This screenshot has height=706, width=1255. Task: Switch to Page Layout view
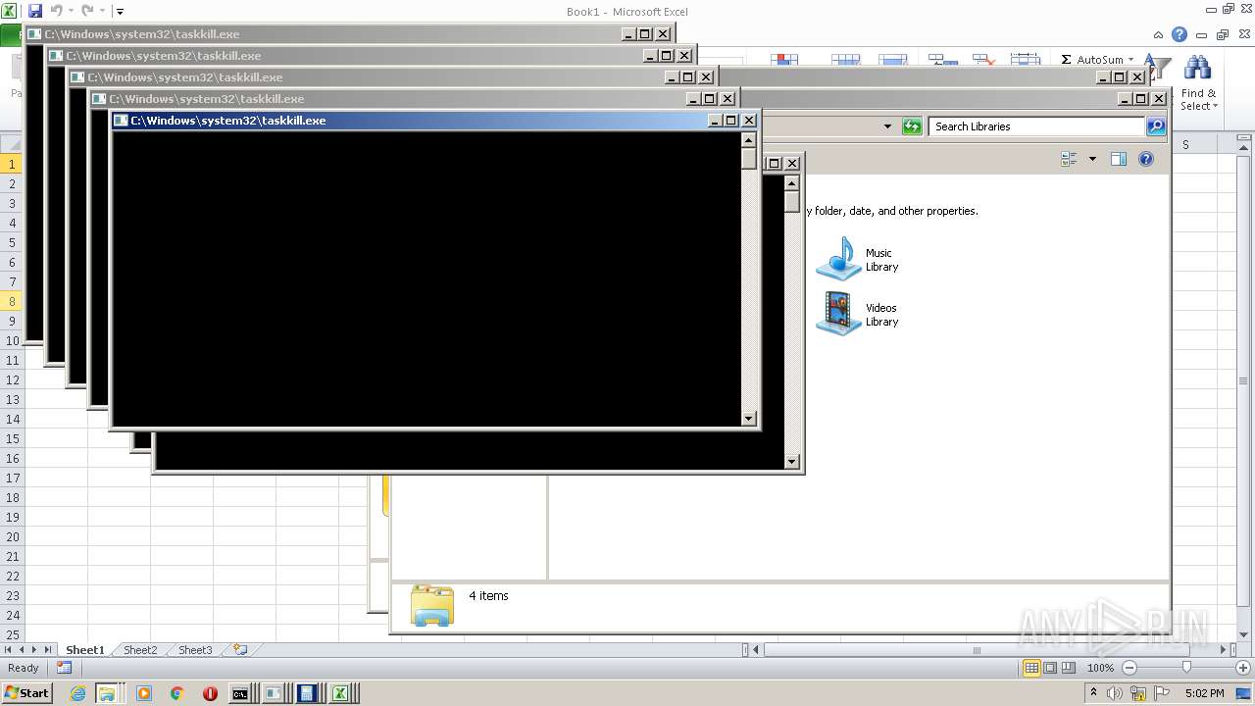coord(1050,668)
